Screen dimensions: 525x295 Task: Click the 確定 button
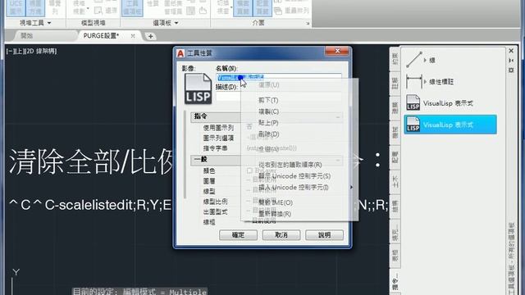pos(238,235)
